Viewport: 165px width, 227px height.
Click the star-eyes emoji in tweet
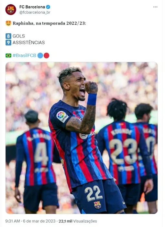pyautogui.click(x=8, y=23)
